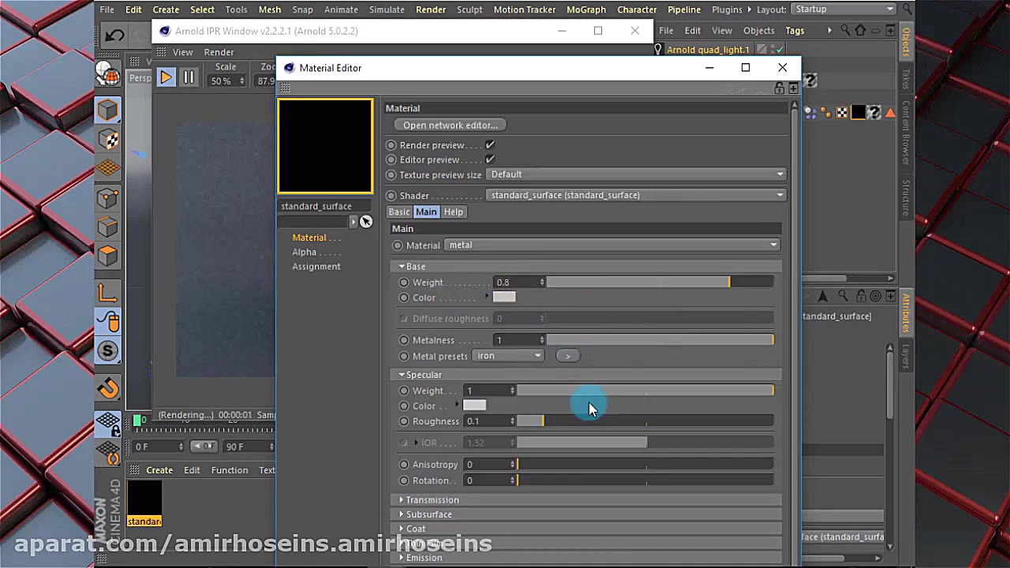This screenshot has width=1010, height=568.
Task: Click the Specular Roughness slider
Action: pyautogui.click(x=645, y=421)
